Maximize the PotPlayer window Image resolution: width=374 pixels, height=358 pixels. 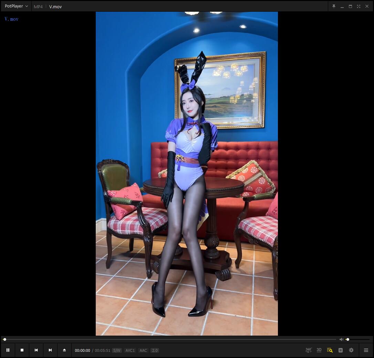point(350,7)
